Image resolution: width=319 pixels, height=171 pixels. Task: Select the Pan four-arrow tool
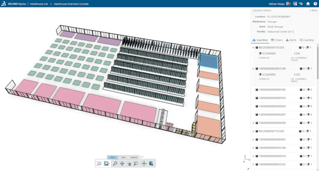coord(122,163)
